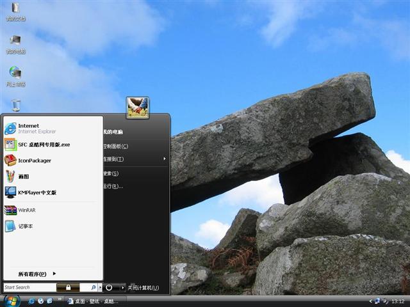Click the user account picture in the start menu
Image resolution: width=410 pixels, height=307 pixels.
point(138,107)
